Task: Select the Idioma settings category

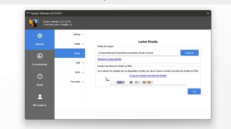Action: point(70,34)
